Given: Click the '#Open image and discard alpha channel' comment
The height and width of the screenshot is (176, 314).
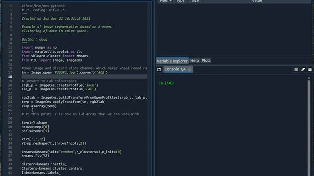Looking at the screenshot, I should point(84,68).
